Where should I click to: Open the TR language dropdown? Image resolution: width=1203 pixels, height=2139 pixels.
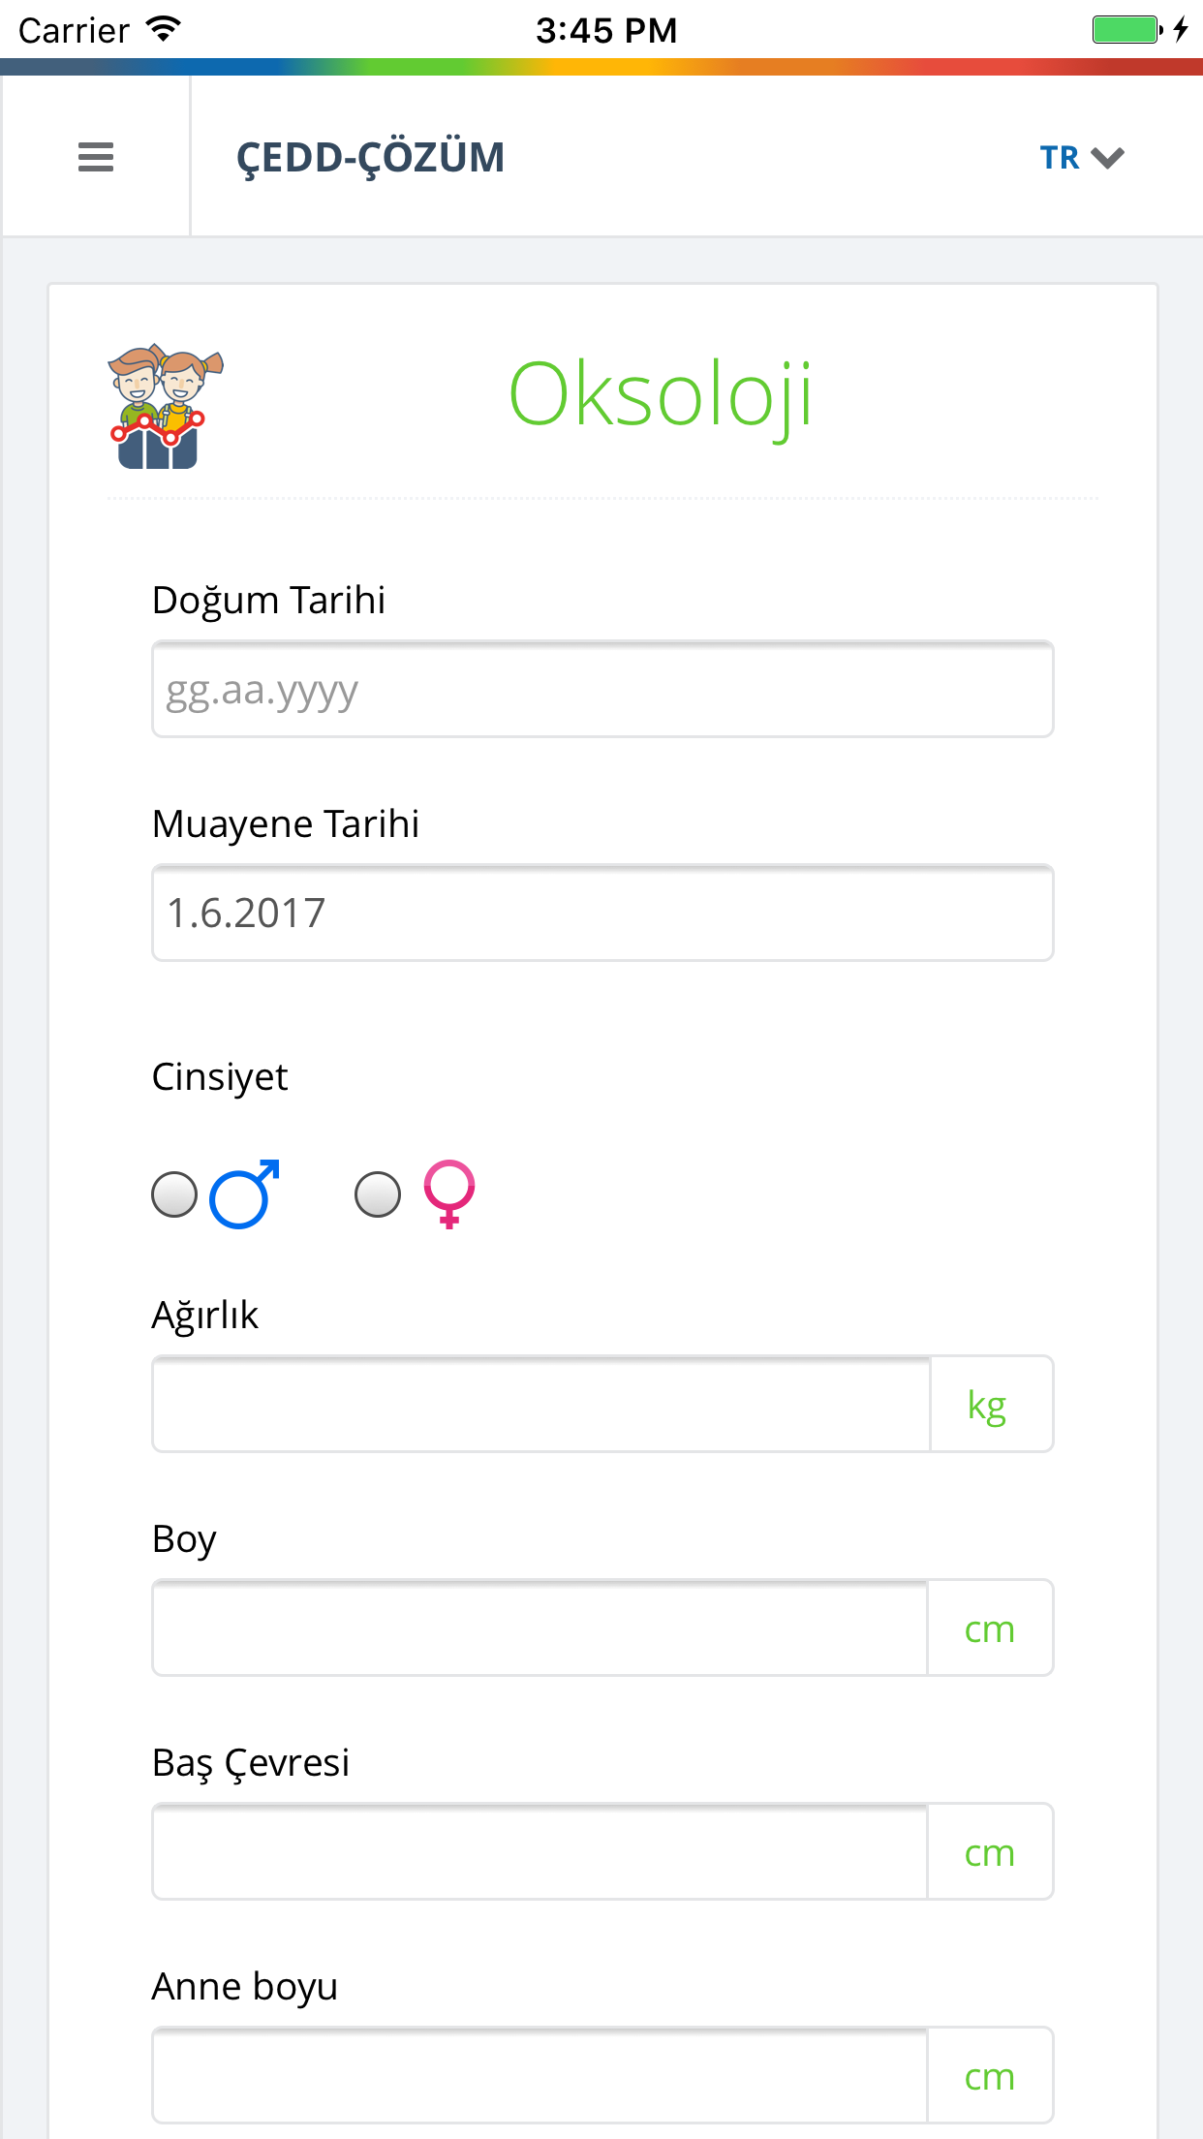tap(1061, 156)
